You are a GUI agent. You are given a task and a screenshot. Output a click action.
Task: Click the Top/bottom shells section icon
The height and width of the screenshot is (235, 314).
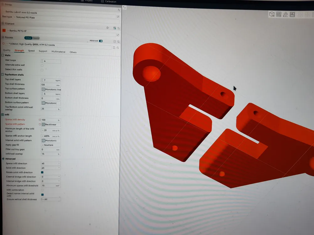point(3,75)
